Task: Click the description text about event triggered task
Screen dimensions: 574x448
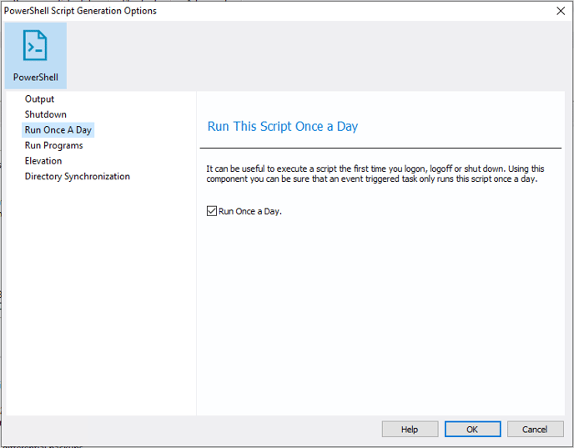Action: (x=375, y=174)
